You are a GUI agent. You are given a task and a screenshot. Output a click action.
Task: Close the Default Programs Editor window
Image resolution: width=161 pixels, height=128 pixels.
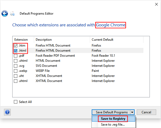156,4
